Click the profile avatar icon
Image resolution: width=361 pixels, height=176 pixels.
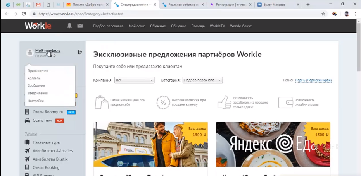point(30,53)
